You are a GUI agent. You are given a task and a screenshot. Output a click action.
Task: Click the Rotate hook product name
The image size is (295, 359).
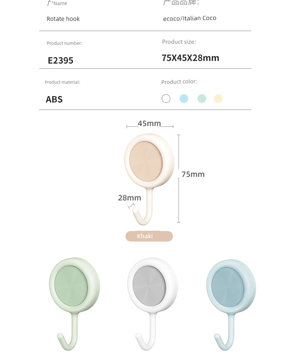[x=63, y=19]
